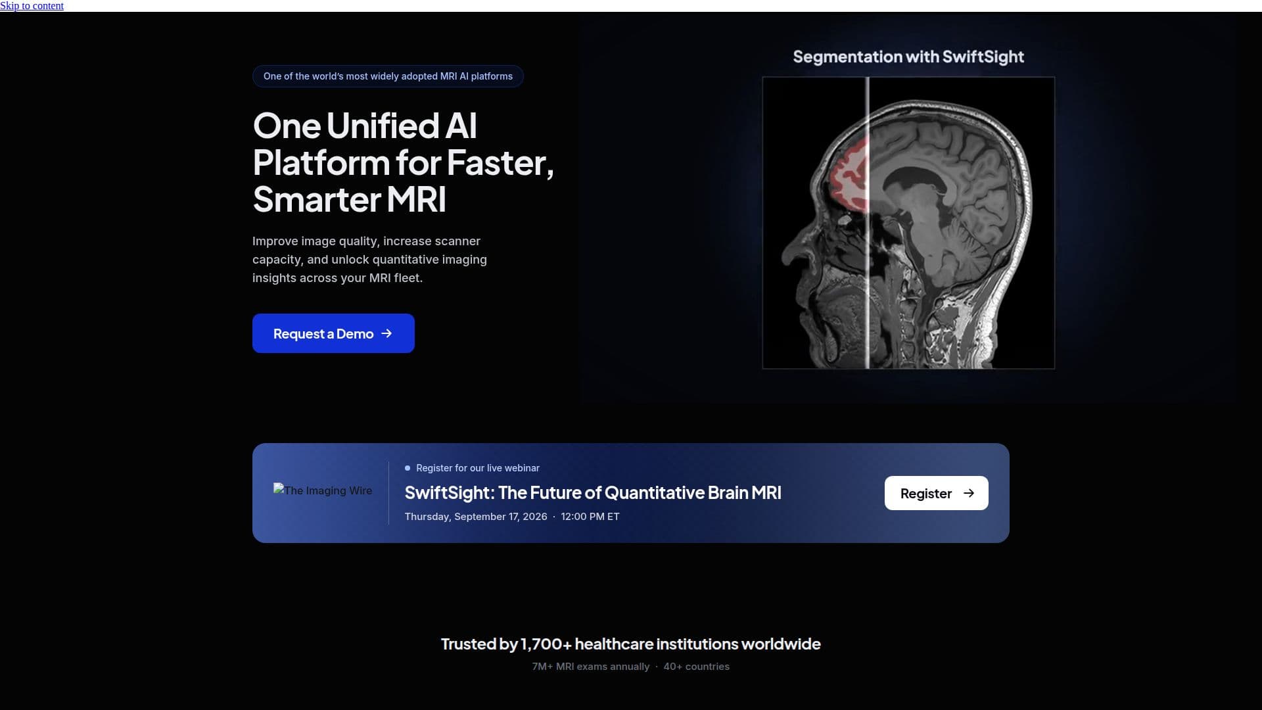Click the SwiftSight webinar title
1262x710 pixels.
click(593, 492)
